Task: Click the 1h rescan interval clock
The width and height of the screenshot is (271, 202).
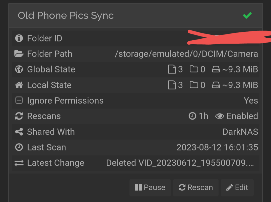Action: 192,116
